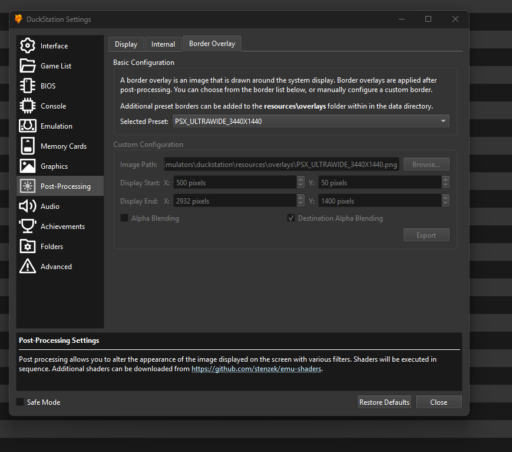Click the DuckStation logo in the title bar
Screen dimensions: 512x452
19,19
